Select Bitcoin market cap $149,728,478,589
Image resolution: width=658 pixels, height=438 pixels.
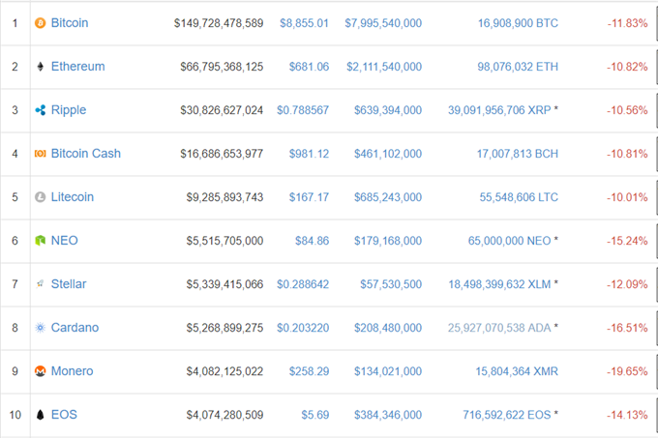coord(219,23)
